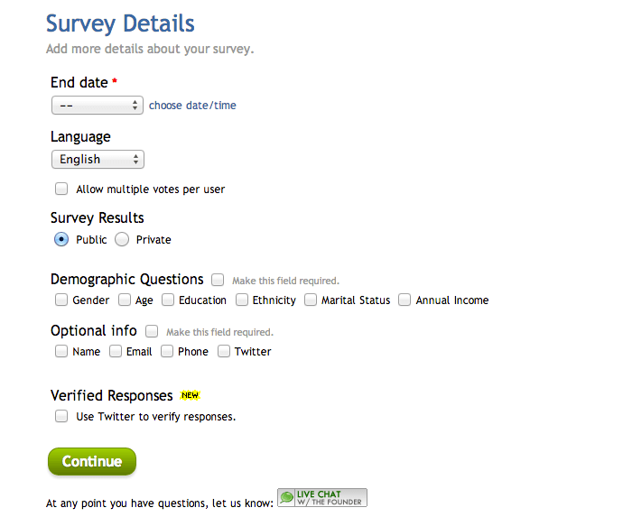623x517 pixels.
Task: Tick the Age demographic checkbox
Action: [125, 300]
